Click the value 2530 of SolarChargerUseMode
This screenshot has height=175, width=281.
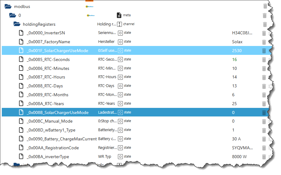tap(237, 51)
